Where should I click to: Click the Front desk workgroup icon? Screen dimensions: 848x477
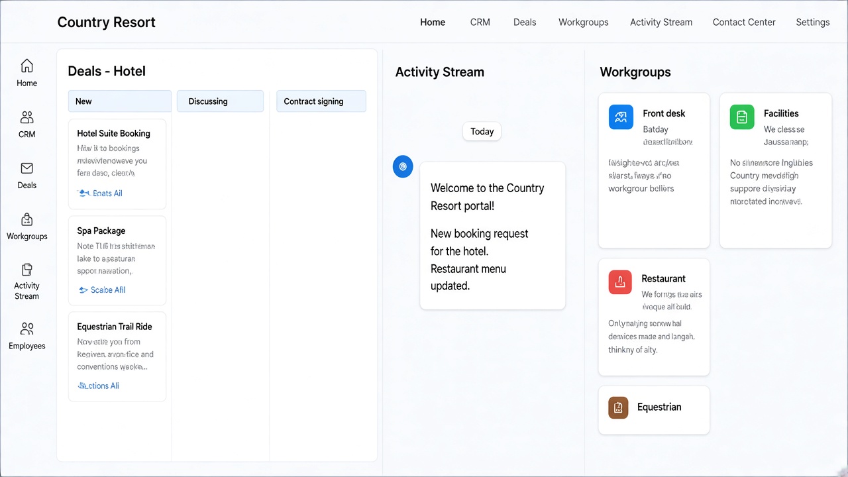coord(621,117)
